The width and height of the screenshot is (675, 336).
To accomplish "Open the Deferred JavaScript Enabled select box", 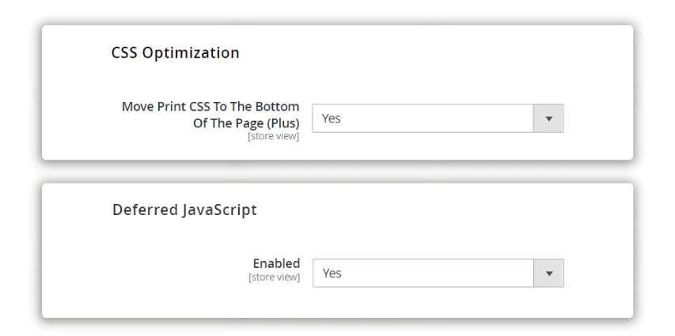I will tap(438, 274).
